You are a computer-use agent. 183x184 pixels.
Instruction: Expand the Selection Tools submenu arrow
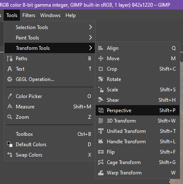(91, 27)
